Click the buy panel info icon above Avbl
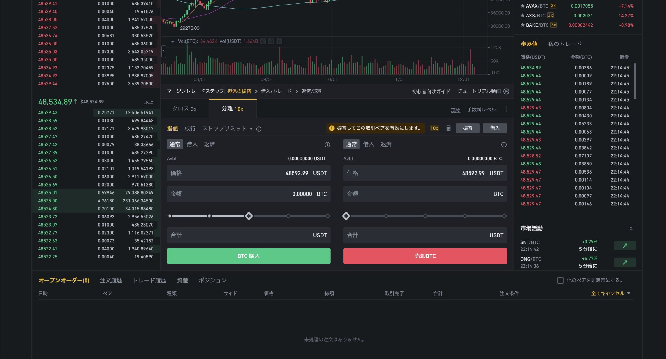Viewport: 666px width, 359px height. click(328, 144)
